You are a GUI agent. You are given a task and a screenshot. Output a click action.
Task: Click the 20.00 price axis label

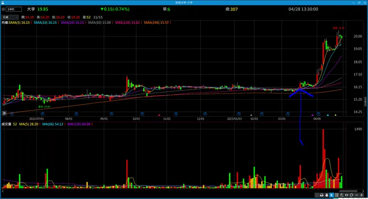click(x=358, y=36)
